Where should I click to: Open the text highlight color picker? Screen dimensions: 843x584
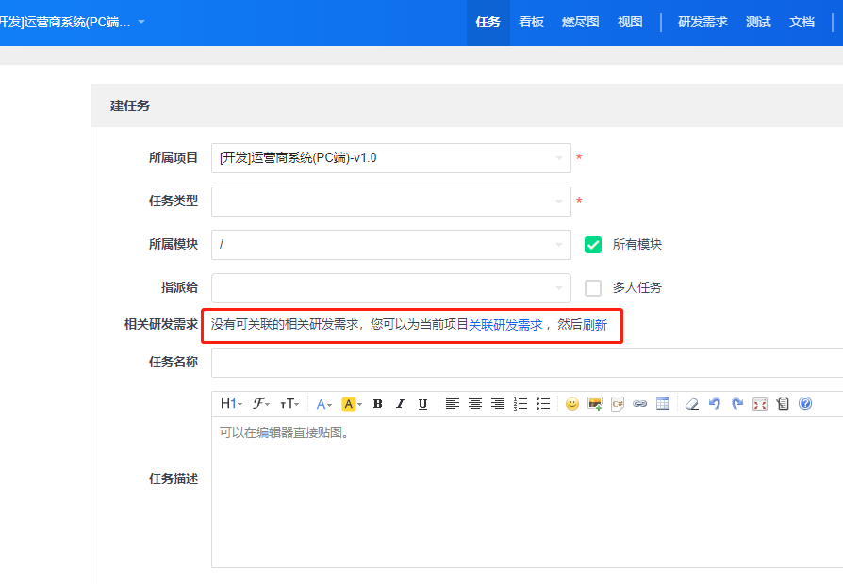click(352, 403)
